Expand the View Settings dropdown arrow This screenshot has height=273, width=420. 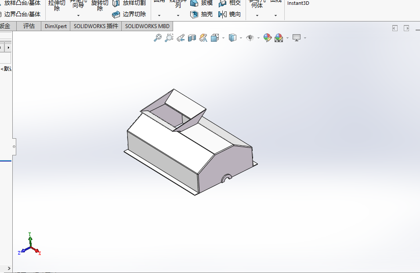[305, 38]
